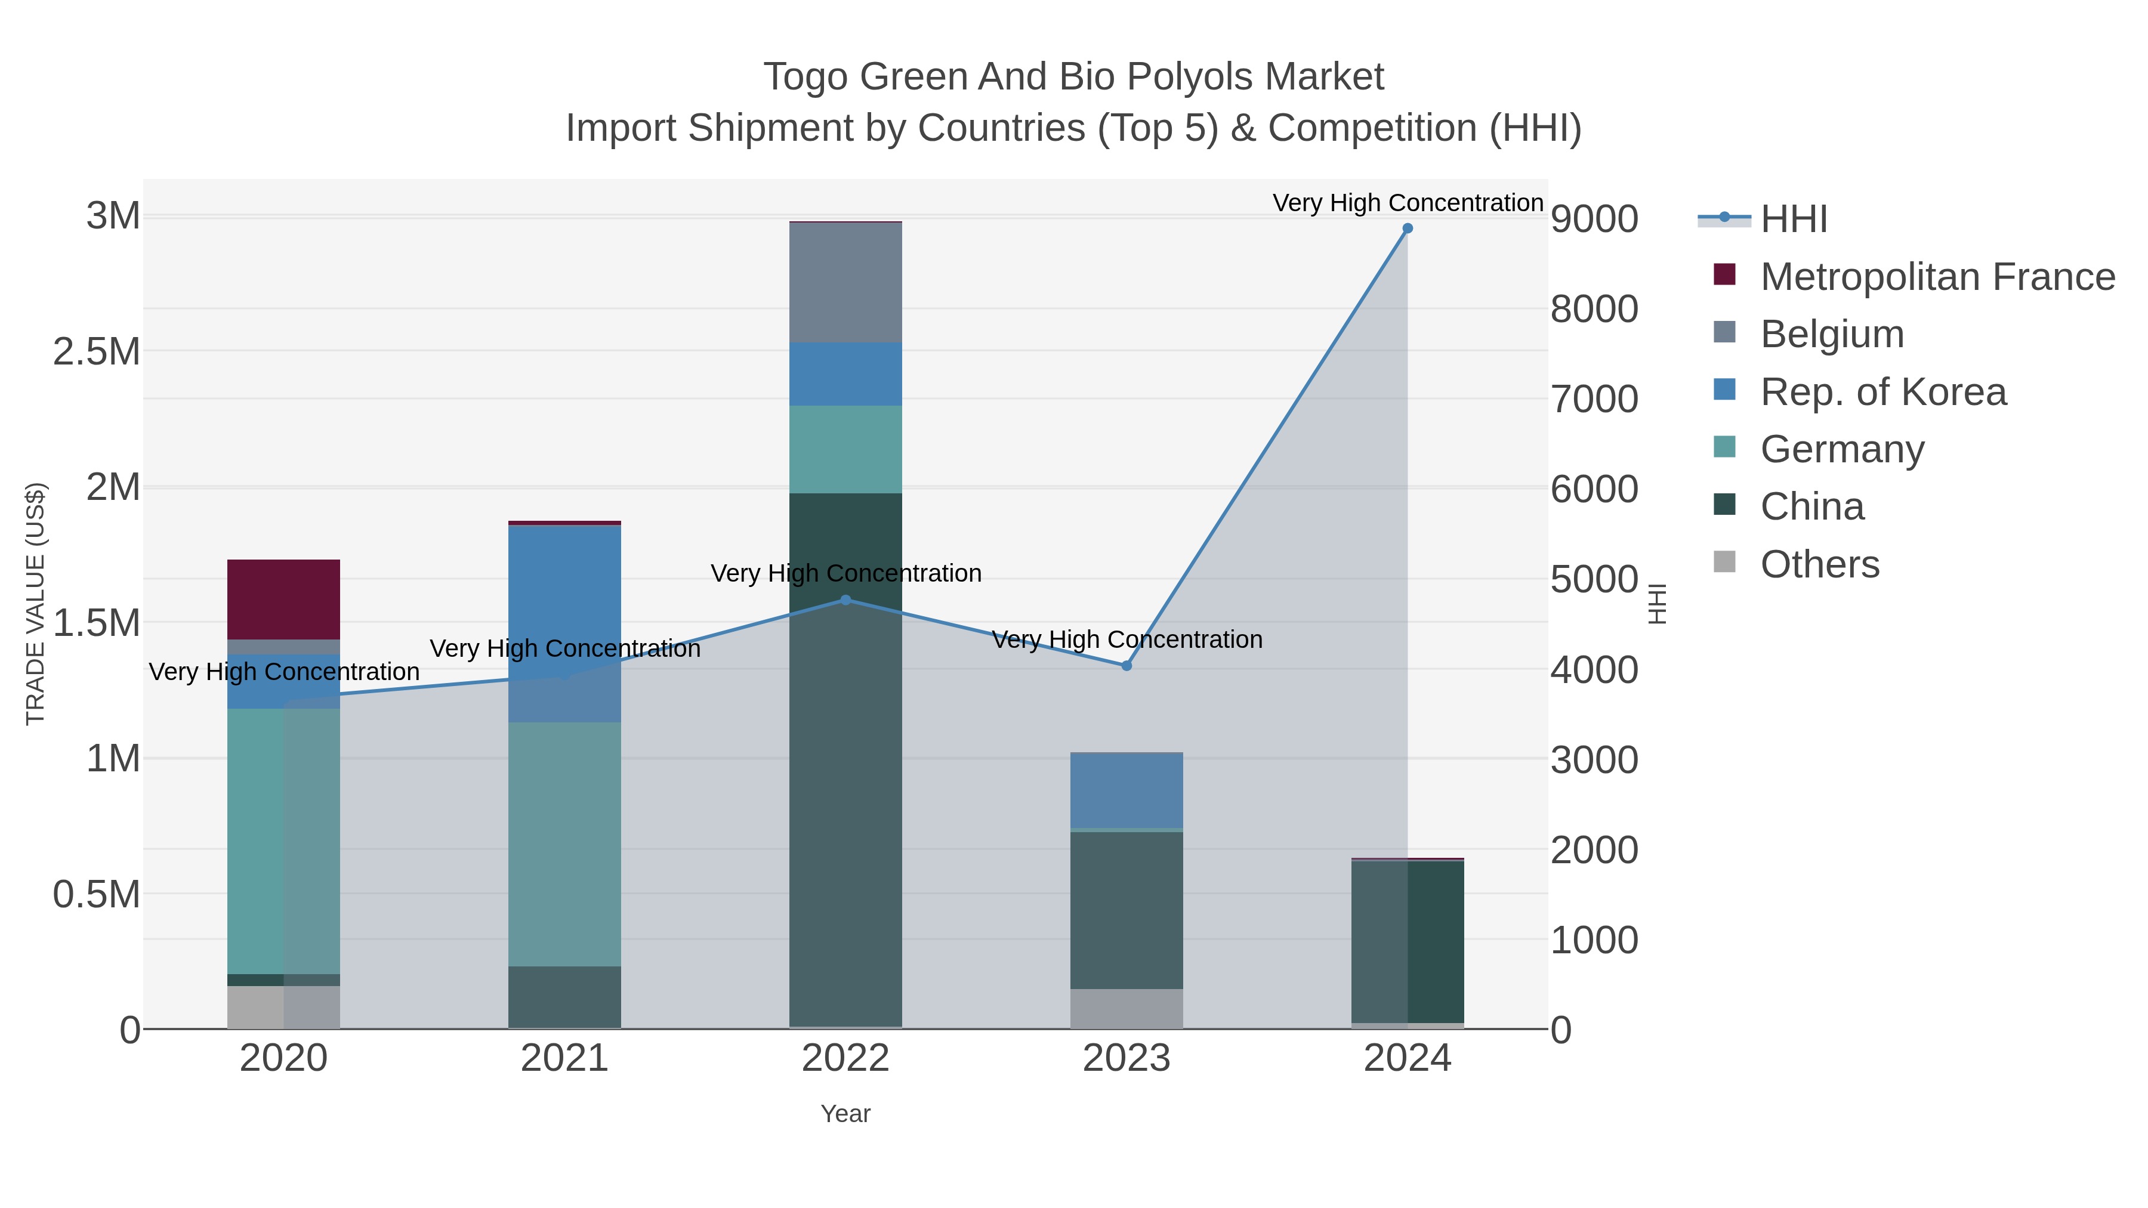Click the 2020 x-axis label
Viewport: 2148px width, 1208px height.
283,1059
